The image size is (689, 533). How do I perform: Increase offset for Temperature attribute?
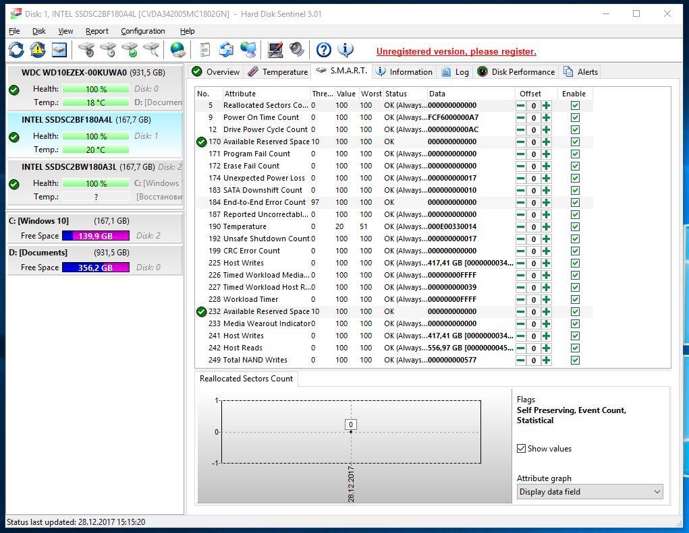click(546, 227)
